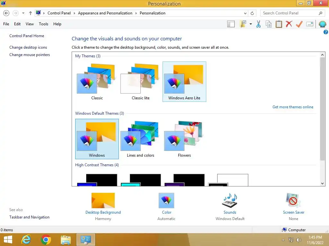Click the '0 items' status bar text
329x246 pixels.
(x=7, y=230)
